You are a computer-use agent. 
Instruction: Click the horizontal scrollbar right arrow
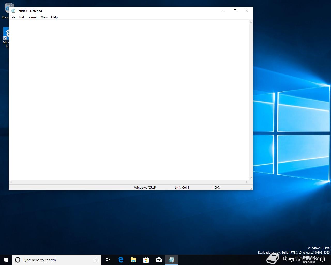[x=246, y=182]
